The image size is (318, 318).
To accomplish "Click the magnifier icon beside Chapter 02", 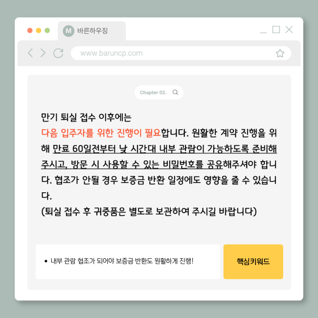I will (x=175, y=92).
